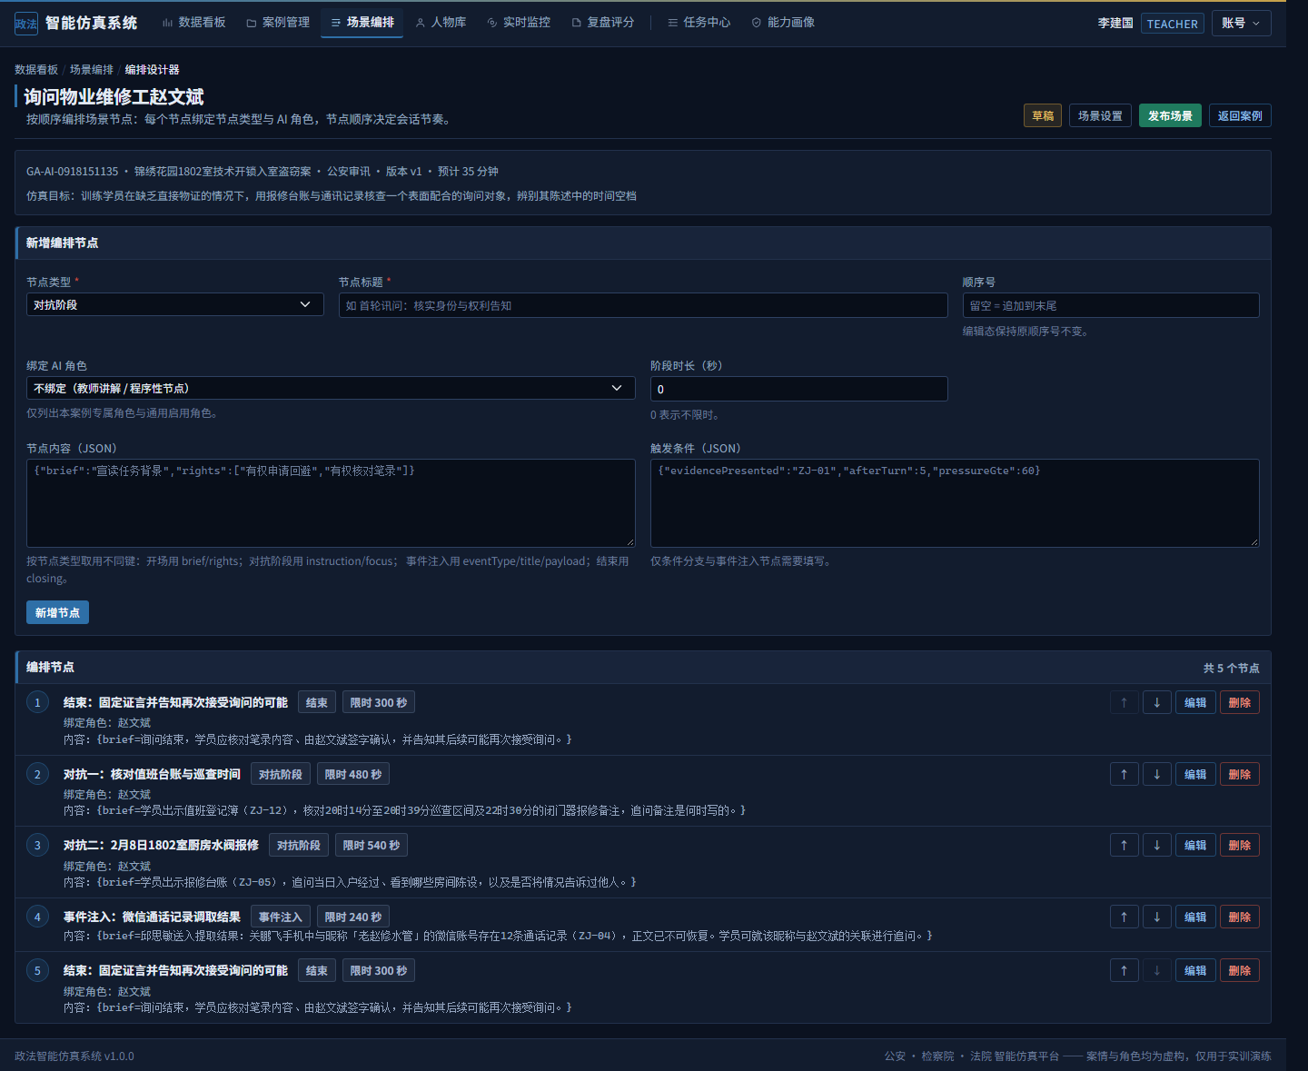
Task: Click the 共 5 个节点 count text
Action: (1232, 668)
